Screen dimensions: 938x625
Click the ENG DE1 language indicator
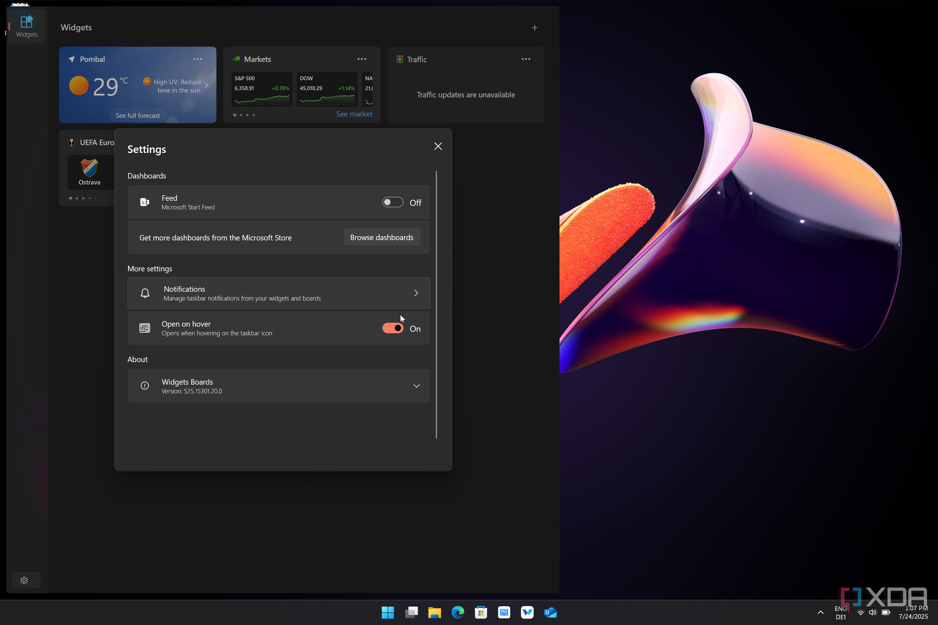[x=841, y=613]
